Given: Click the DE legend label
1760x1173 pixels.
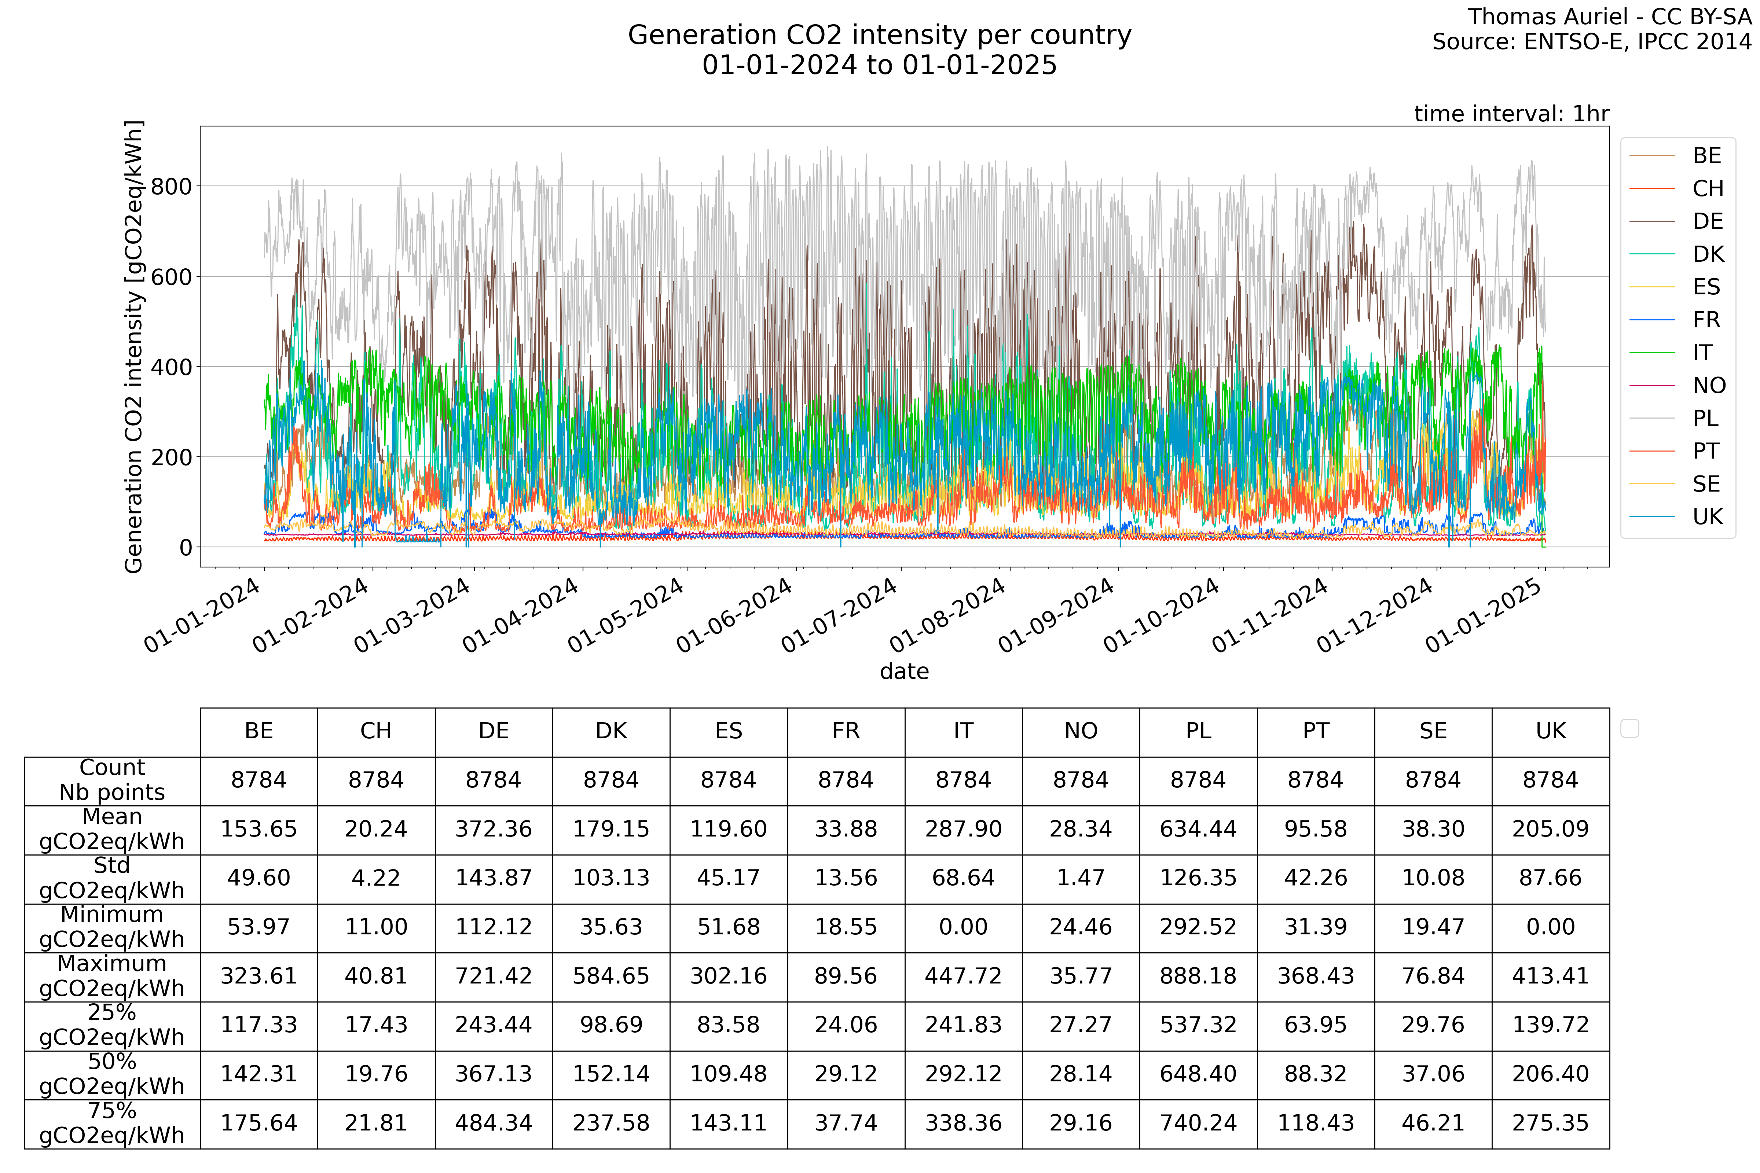Looking at the screenshot, I should tap(1708, 221).
